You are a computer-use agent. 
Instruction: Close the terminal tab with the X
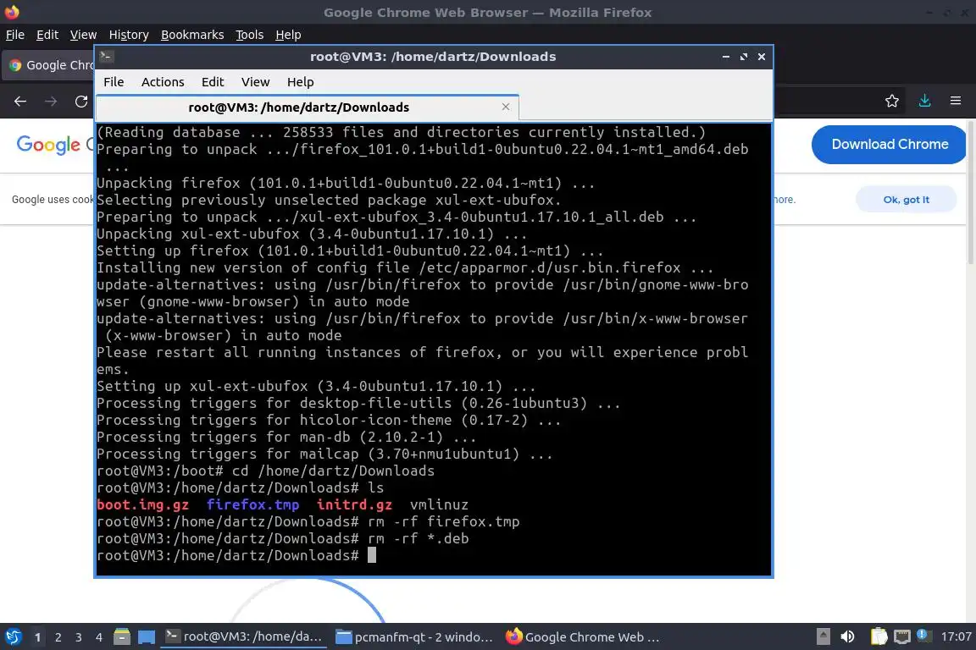[x=506, y=107]
